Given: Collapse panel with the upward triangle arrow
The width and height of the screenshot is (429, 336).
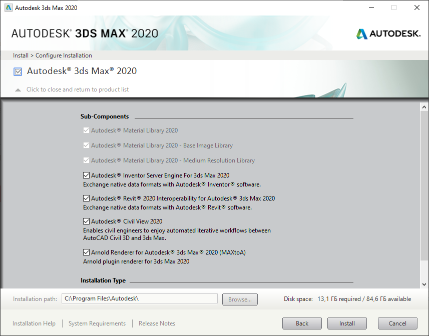Looking at the screenshot, I should (x=18, y=90).
